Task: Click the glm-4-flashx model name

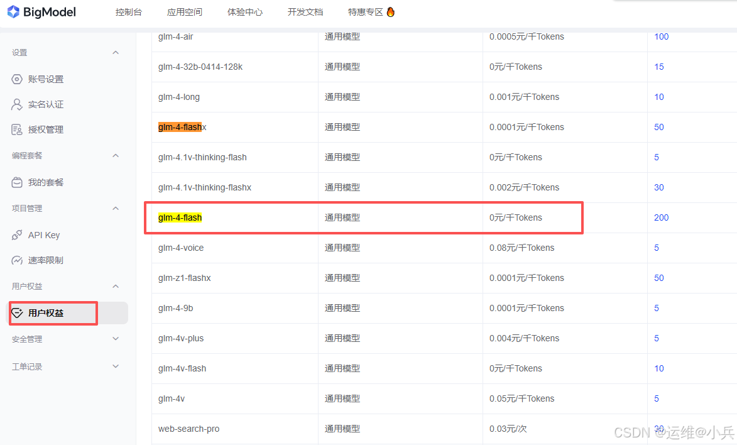Action: point(182,127)
